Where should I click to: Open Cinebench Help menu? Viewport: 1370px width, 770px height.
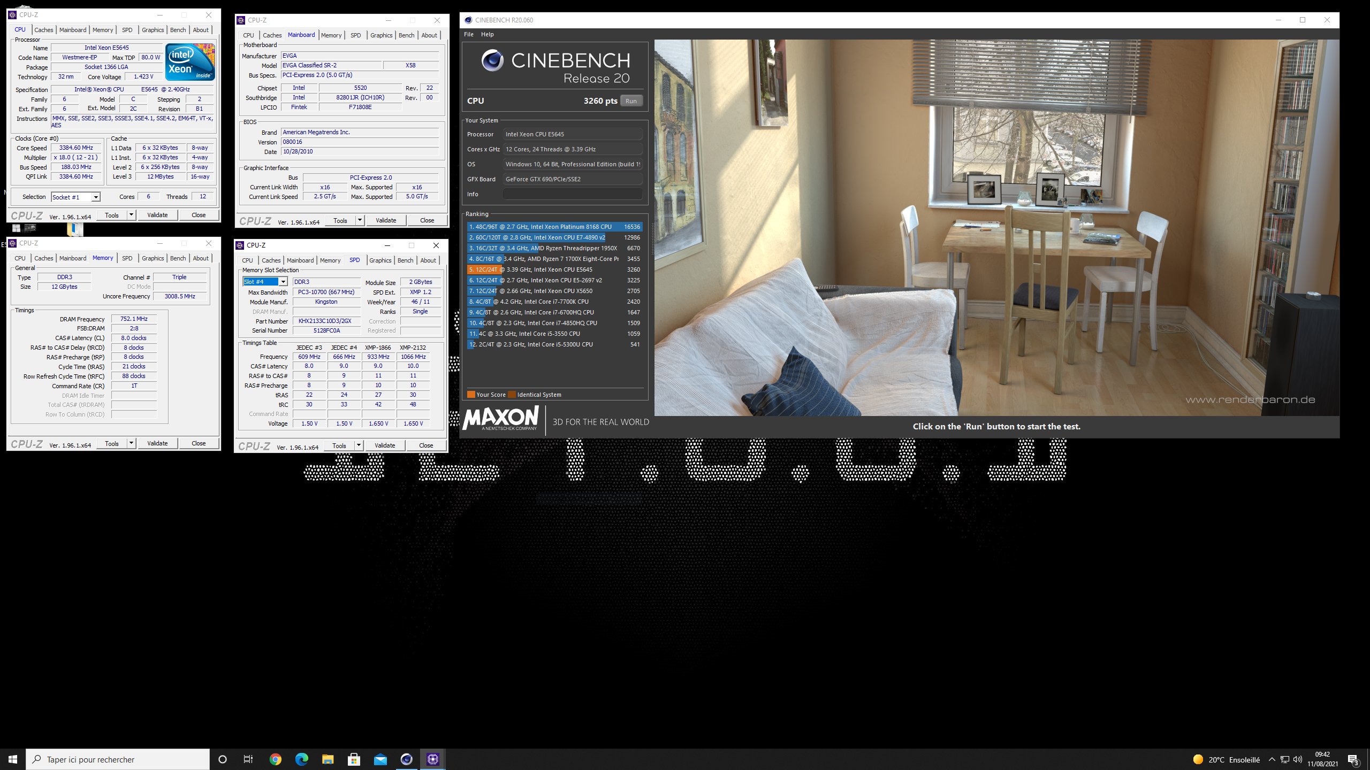pos(487,34)
